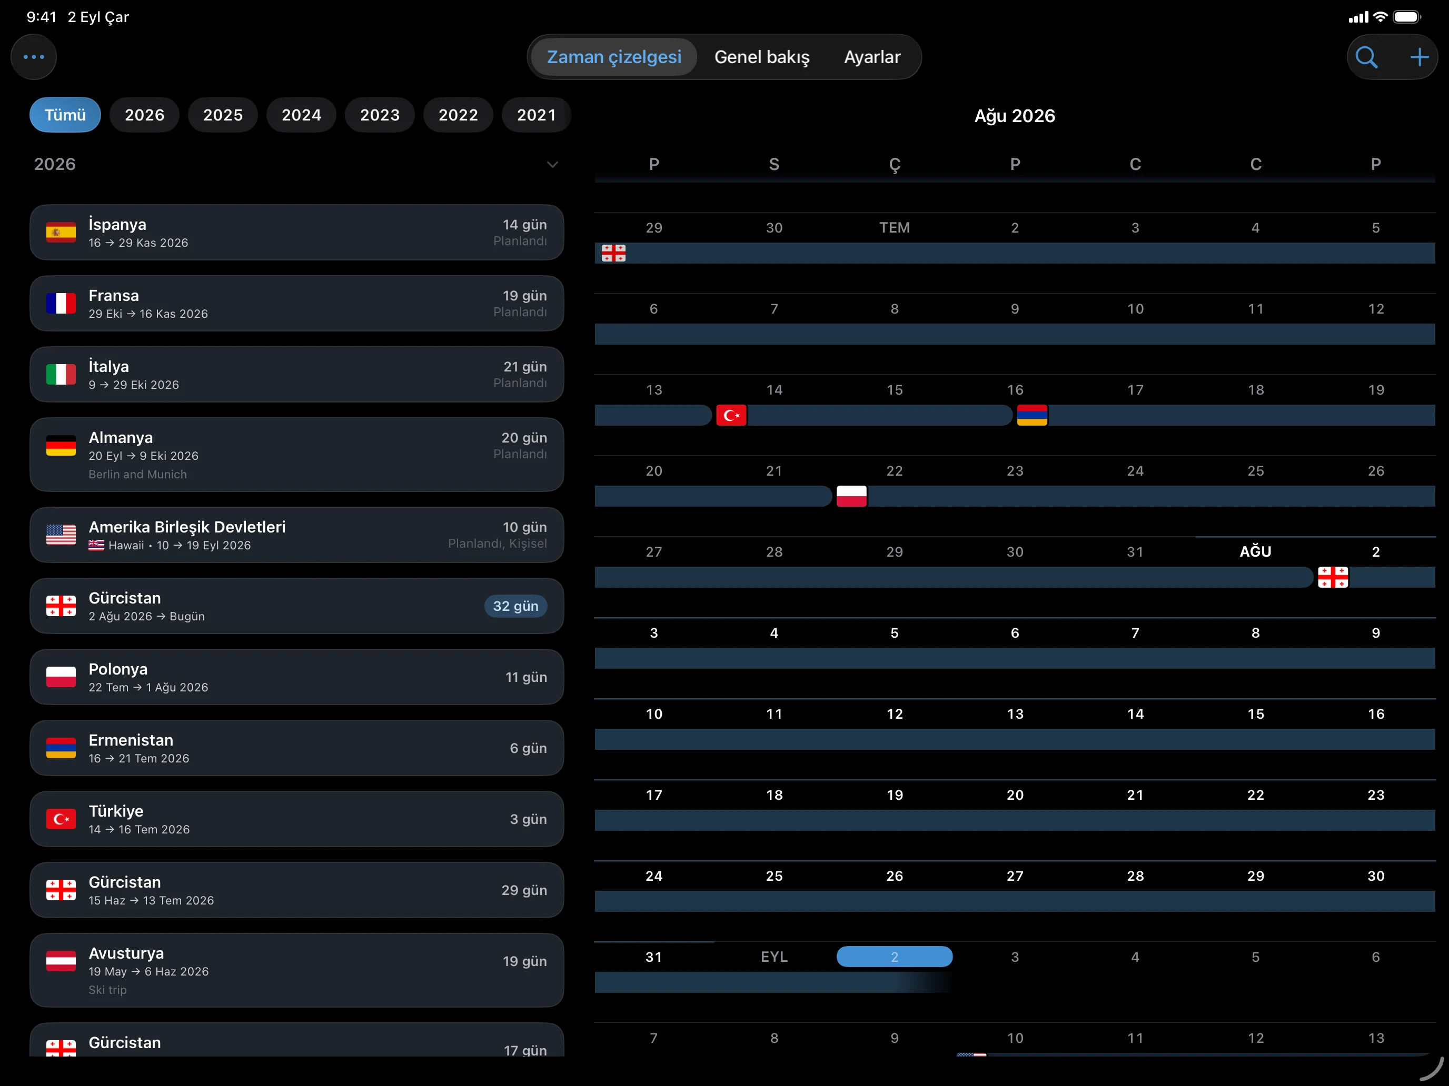Select August 27 in calendar
Screen dimensions: 1449x1086
pyautogui.click(x=1015, y=877)
